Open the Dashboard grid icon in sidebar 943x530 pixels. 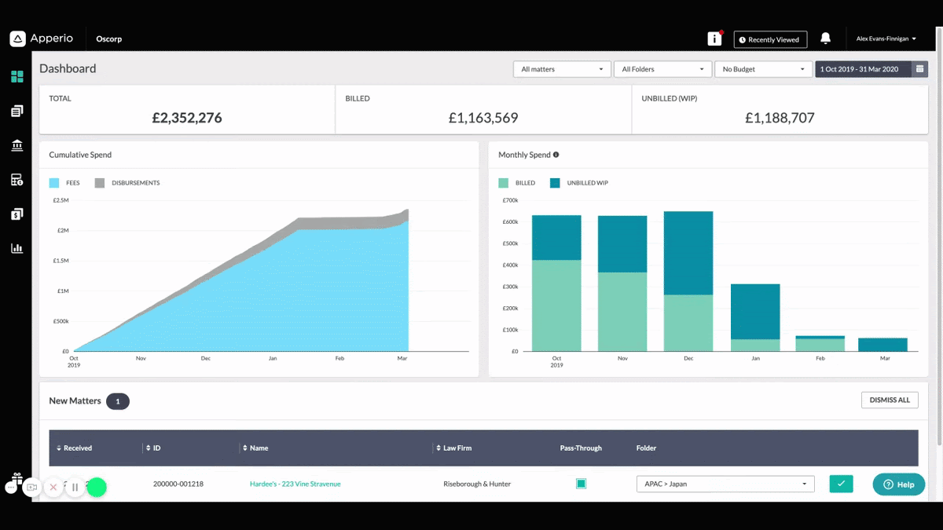17,77
